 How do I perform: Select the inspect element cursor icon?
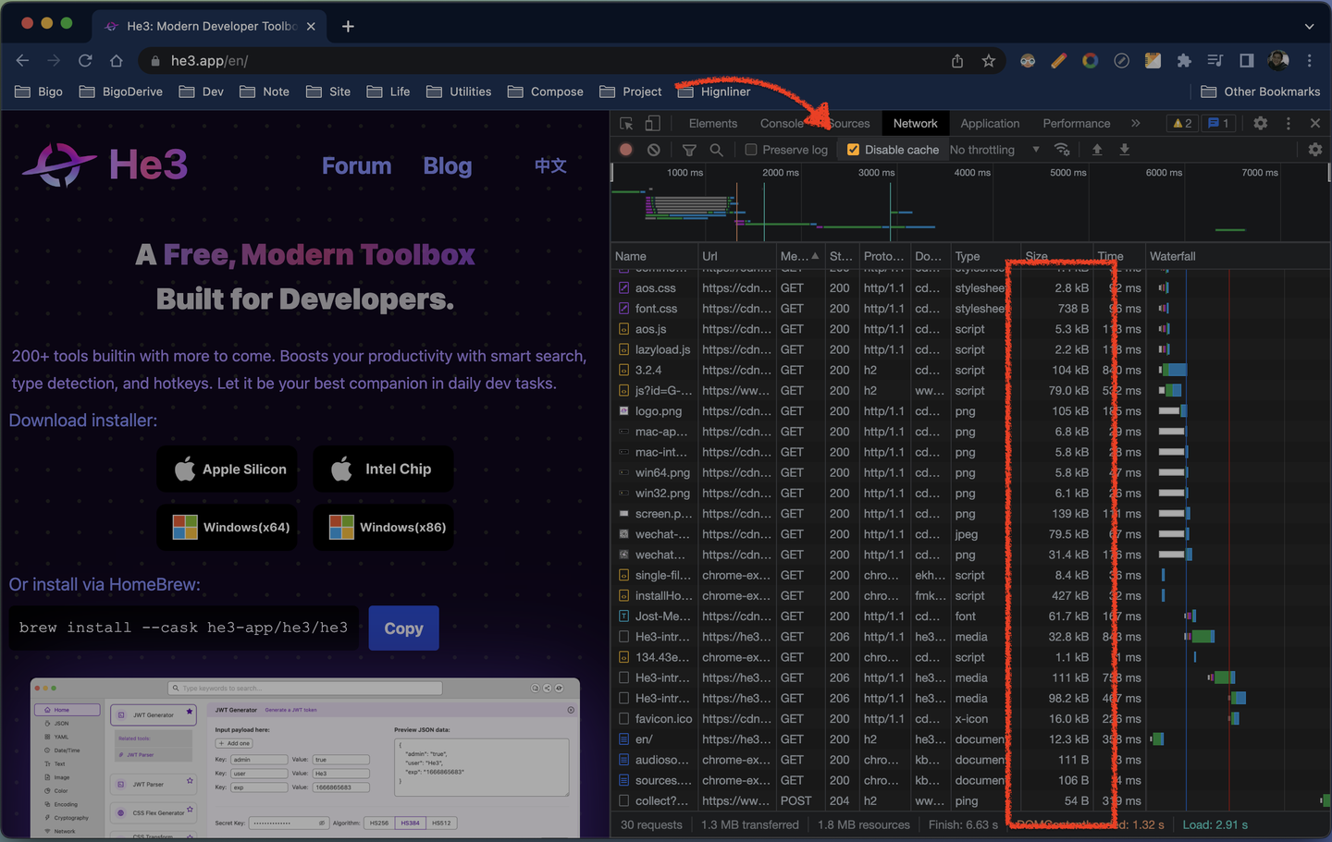624,123
